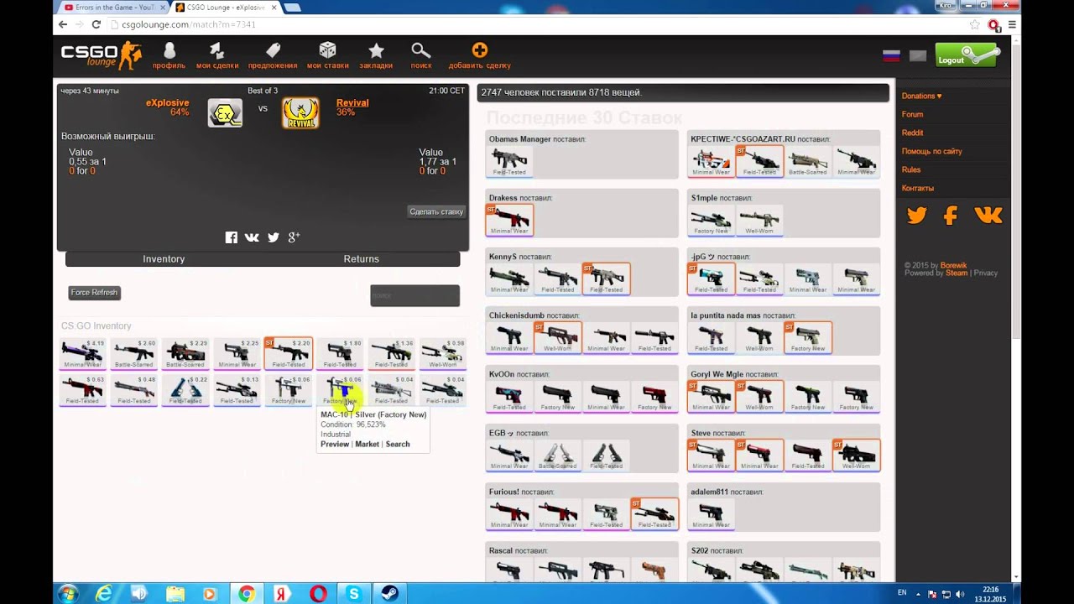This screenshot has height=604, width=1074.
Task: Open Skype from taskbar
Action: point(354,594)
